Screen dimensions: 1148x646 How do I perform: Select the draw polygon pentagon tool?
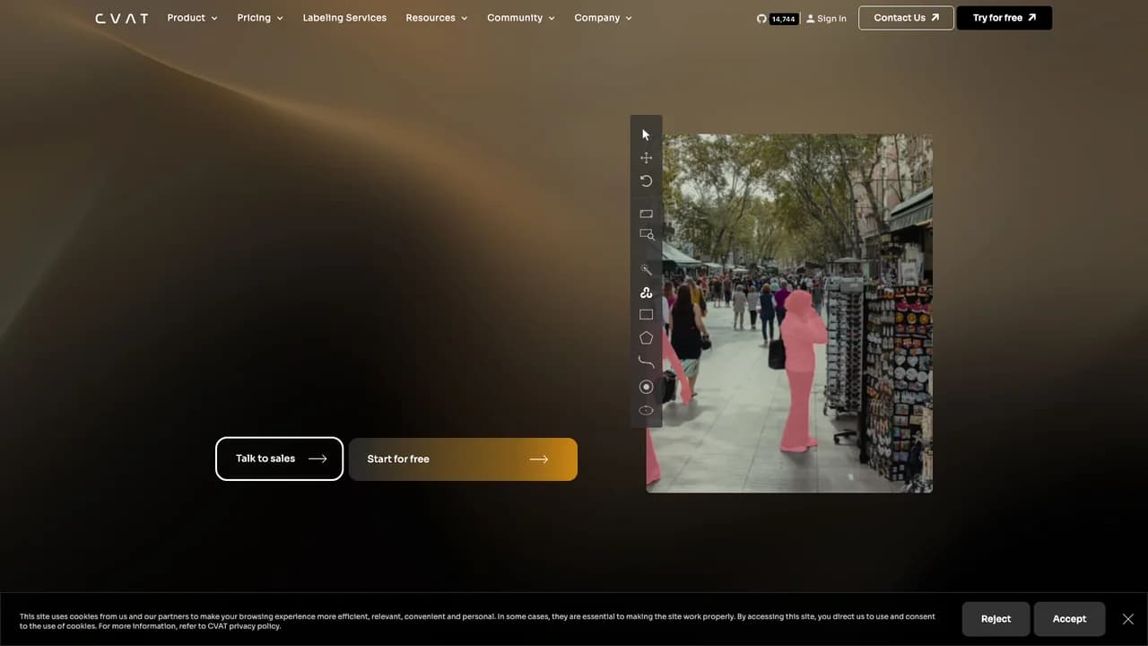tap(646, 338)
